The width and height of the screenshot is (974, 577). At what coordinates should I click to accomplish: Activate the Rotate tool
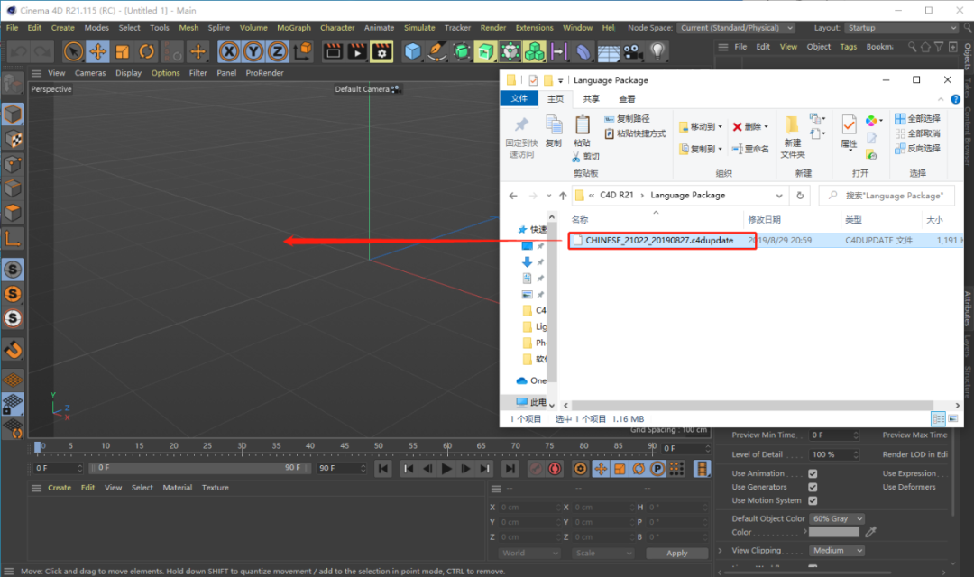[147, 51]
